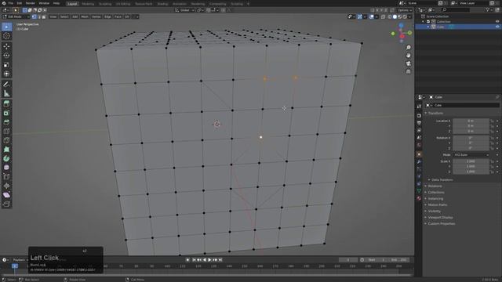
Task: Select the Cube row in outliner
Action: 458,27
